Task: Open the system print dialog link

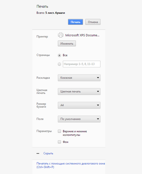Action: (x=71, y=165)
